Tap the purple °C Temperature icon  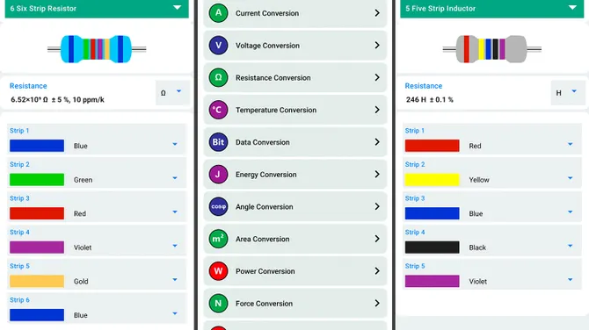218,110
